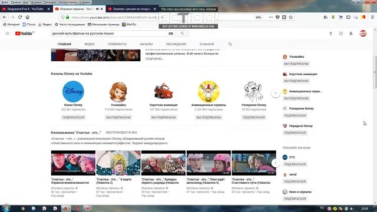Open the Короткая анимация channel avatar in shelf
The height and width of the screenshot is (212, 377).
coord(163,91)
